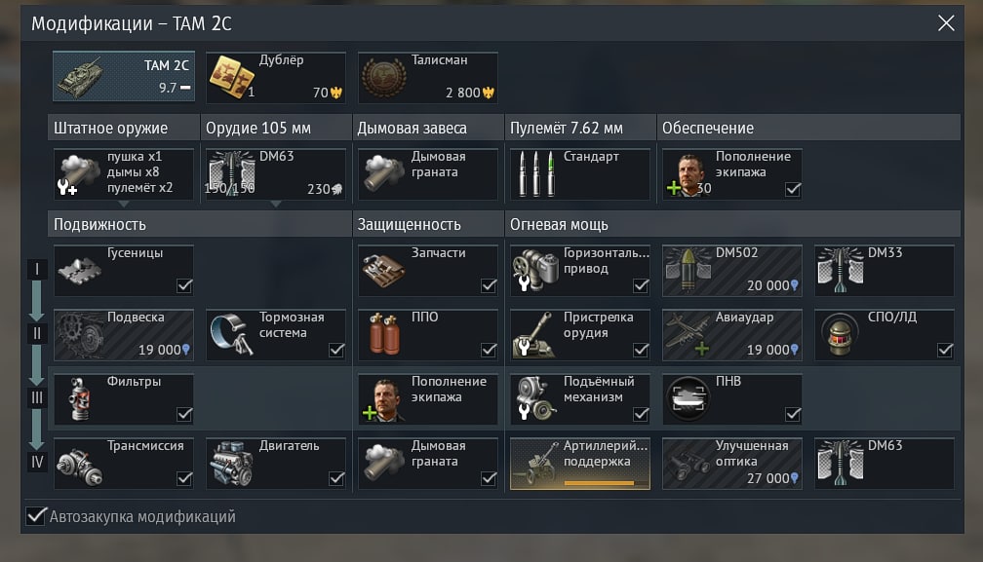Open the Стандарт machine gun belt selector

click(x=580, y=174)
